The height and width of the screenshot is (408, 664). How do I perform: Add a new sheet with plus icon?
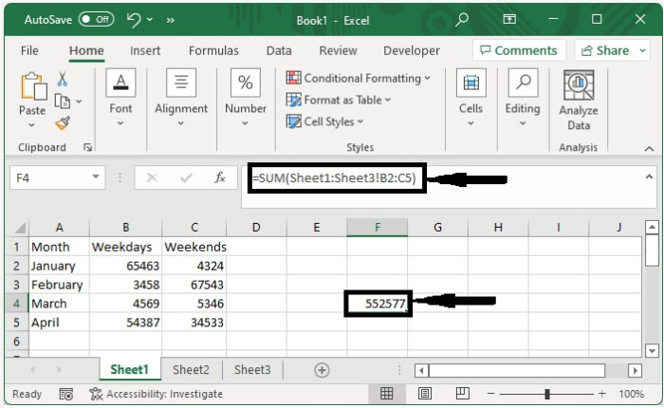[322, 370]
